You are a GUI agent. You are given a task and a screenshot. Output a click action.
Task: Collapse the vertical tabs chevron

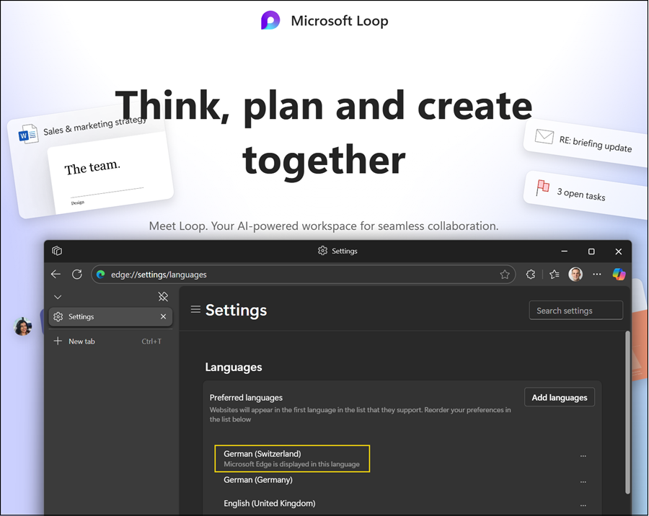coord(58,297)
